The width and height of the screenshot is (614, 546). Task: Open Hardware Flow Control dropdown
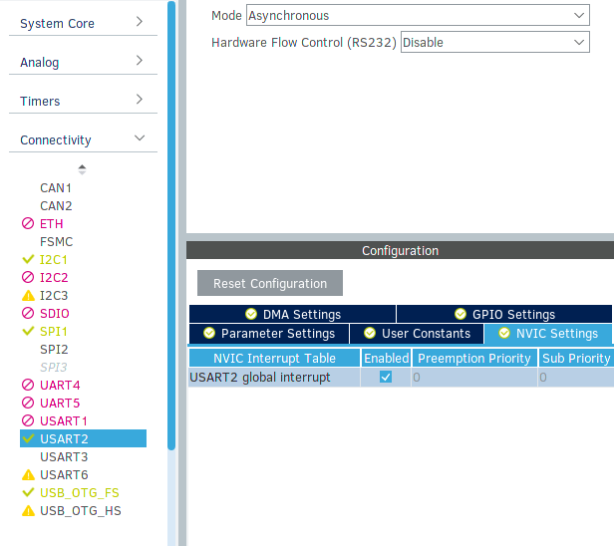494,43
